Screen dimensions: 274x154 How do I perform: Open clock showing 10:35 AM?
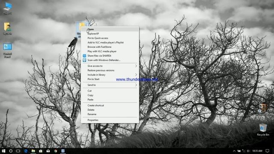[x=257, y=151]
